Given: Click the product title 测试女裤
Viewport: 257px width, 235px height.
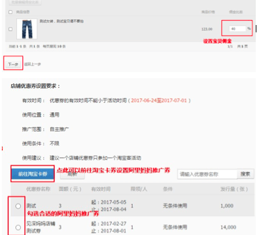Looking at the screenshot, I should (61, 21).
